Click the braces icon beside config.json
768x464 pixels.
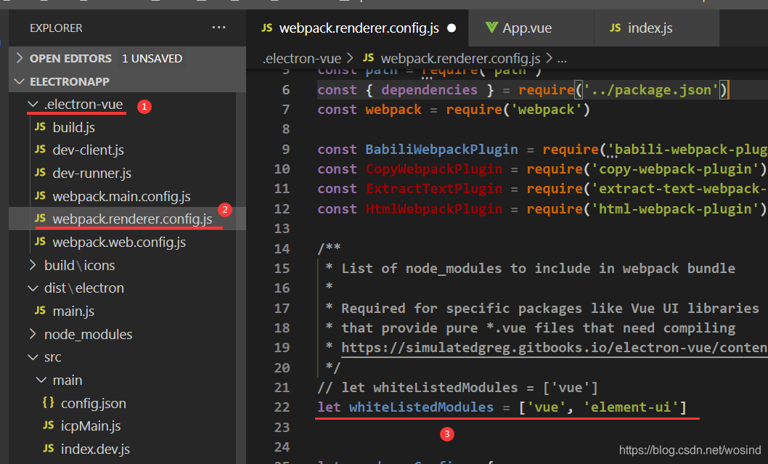(48, 403)
